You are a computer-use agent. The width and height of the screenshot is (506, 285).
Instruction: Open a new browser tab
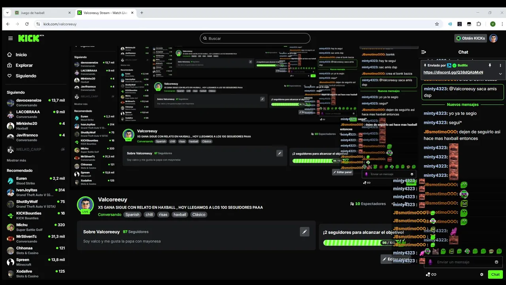tap(142, 13)
